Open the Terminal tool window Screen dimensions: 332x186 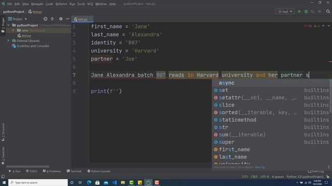click(74, 171)
